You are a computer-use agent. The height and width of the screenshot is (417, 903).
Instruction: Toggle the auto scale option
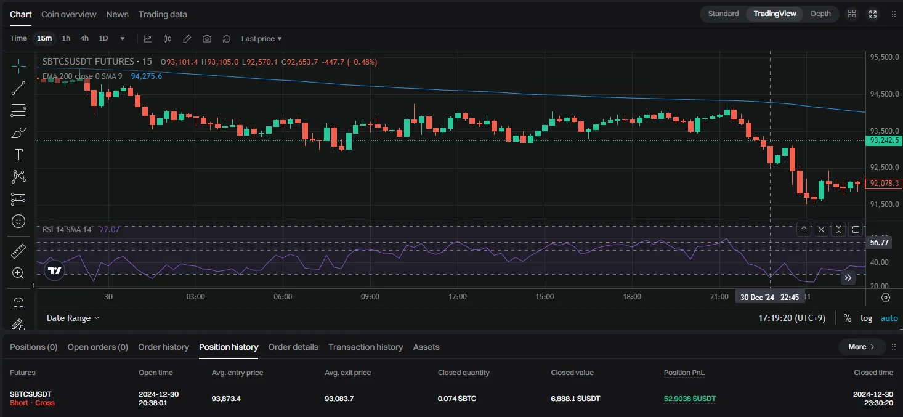click(x=889, y=318)
